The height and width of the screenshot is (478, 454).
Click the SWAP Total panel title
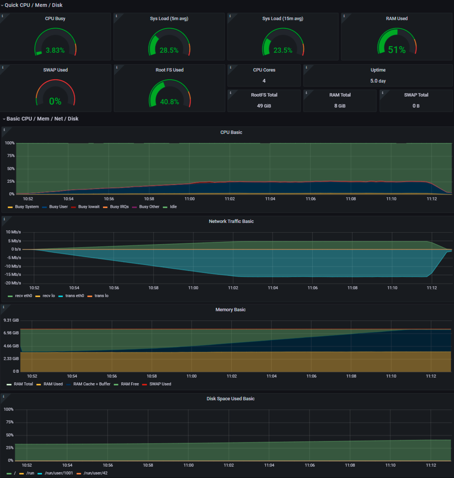coord(416,95)
